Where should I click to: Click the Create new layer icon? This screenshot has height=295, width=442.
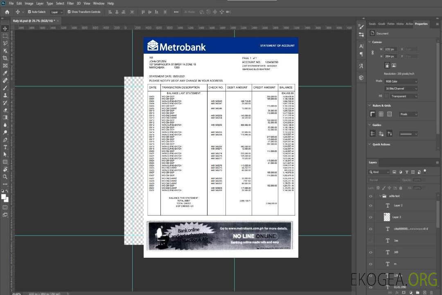click(424, 293)
